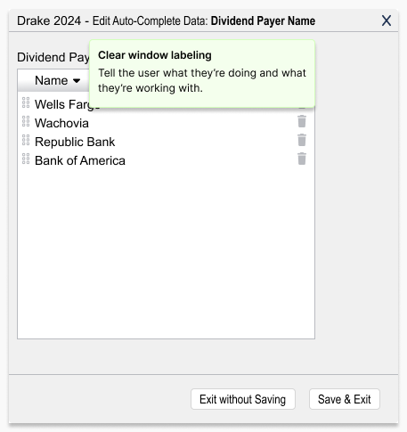Click the Name column header

[51, 80]
